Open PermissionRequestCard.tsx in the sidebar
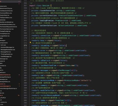 8,27
